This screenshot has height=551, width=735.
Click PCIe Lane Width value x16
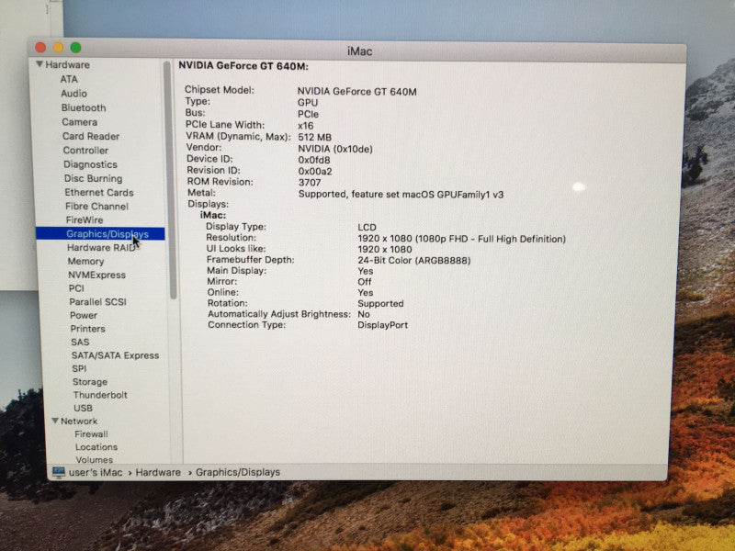coord(305,126)
